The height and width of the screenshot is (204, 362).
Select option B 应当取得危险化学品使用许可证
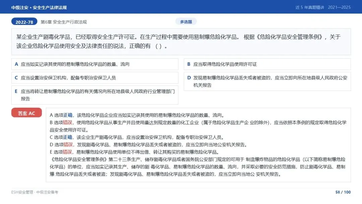(x=267, y=64)
